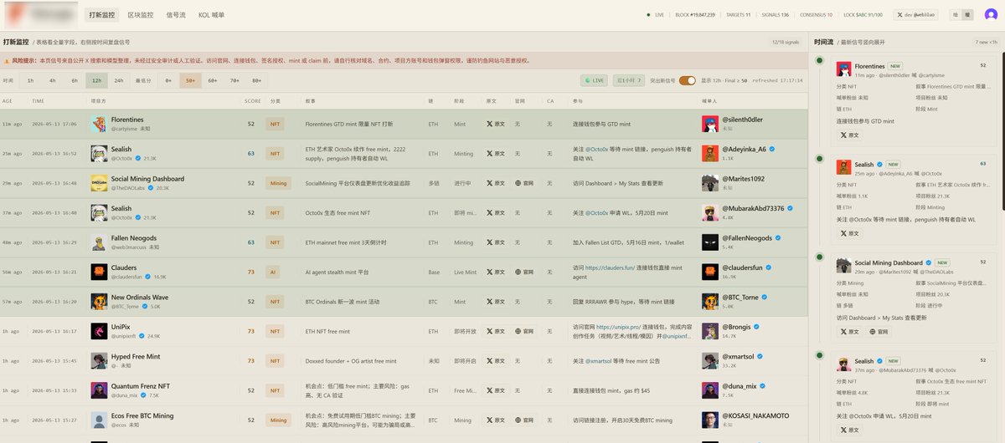Click New Ordinals Wave project avatar

point(99,302)
